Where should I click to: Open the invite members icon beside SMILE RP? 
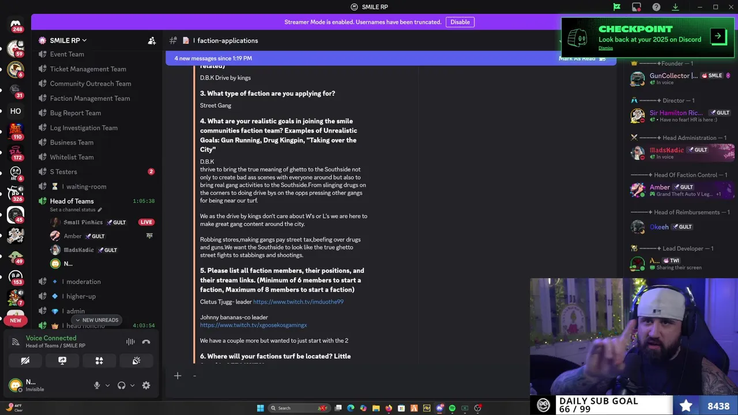click(152, 40)
